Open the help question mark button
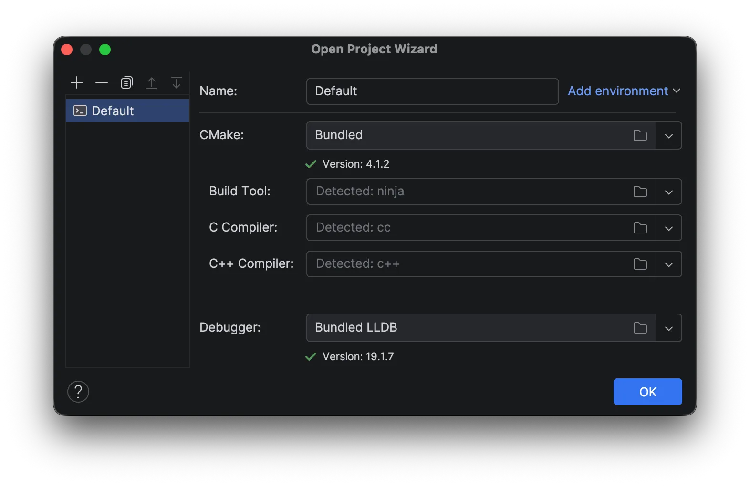Screen dimensions: 750x486 tap(78, 392)
